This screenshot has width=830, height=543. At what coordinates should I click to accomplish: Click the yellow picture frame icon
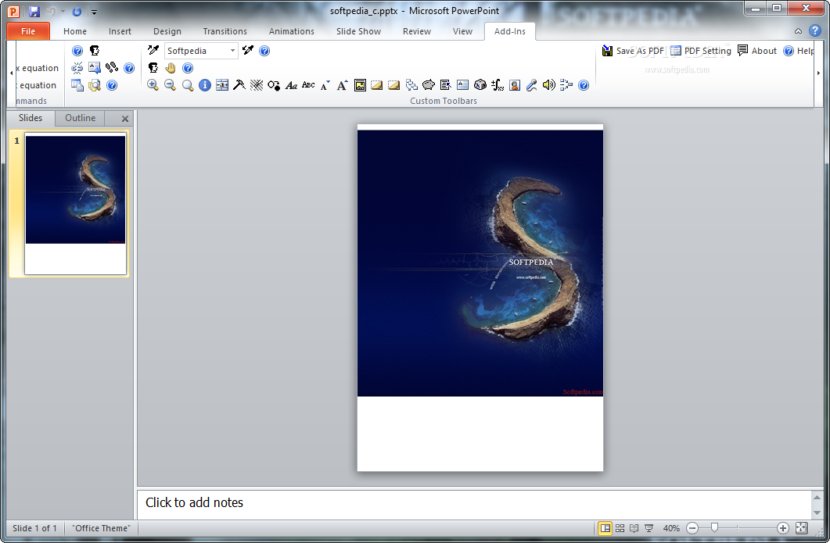click(360, 85)
